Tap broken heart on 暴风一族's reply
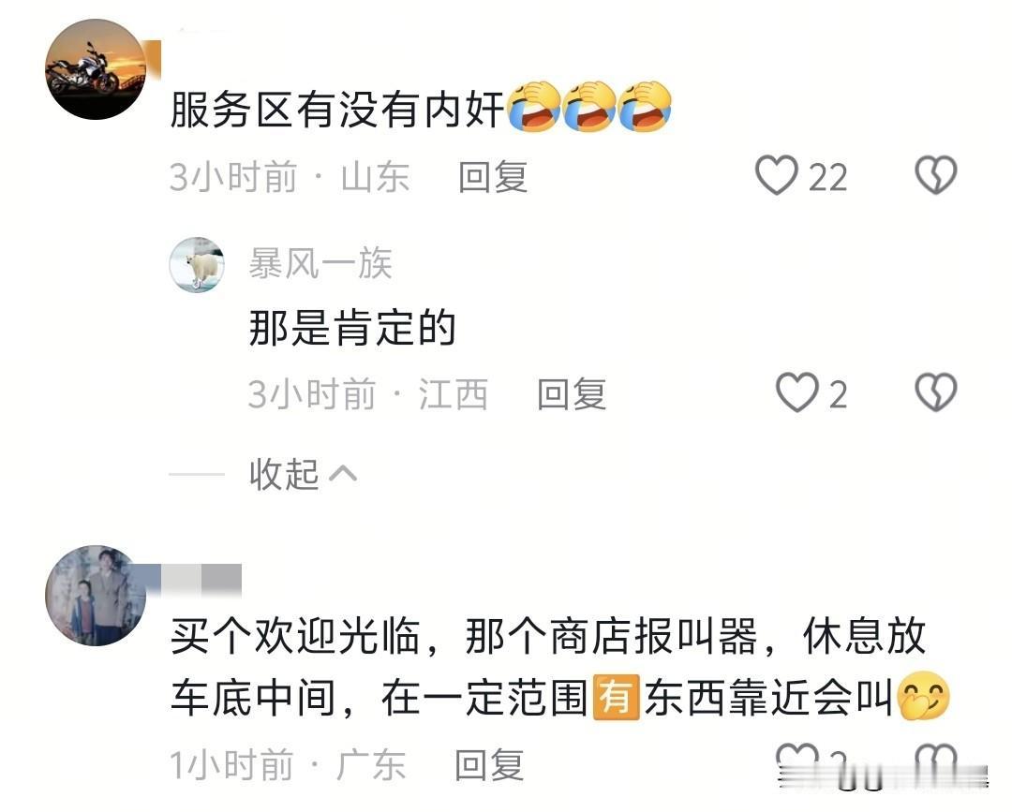This screenshot has width=1012, height=812. pyautogui.click(x=936, y=392)
